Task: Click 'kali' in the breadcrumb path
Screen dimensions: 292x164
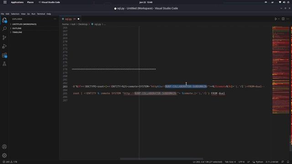Action: [x=73, y=24]
